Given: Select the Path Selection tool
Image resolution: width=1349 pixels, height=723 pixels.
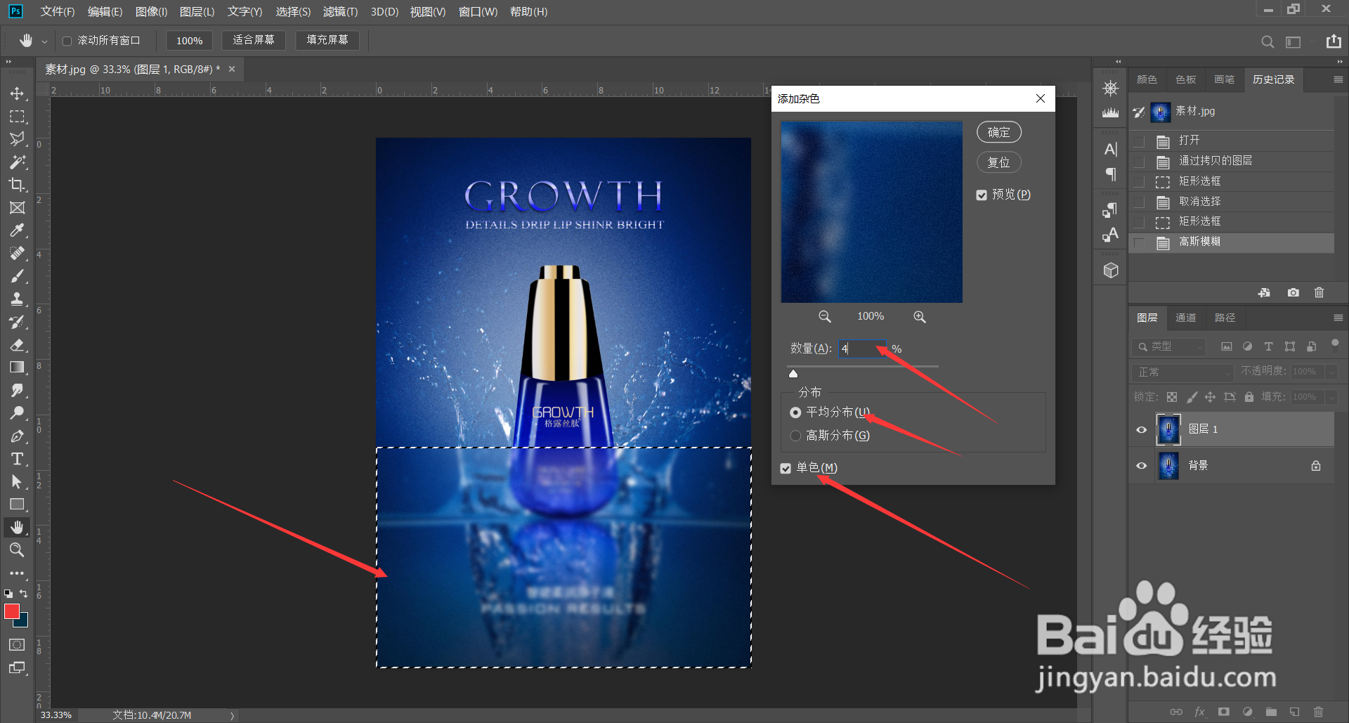Looking at the screenshot, I should 17,482.
